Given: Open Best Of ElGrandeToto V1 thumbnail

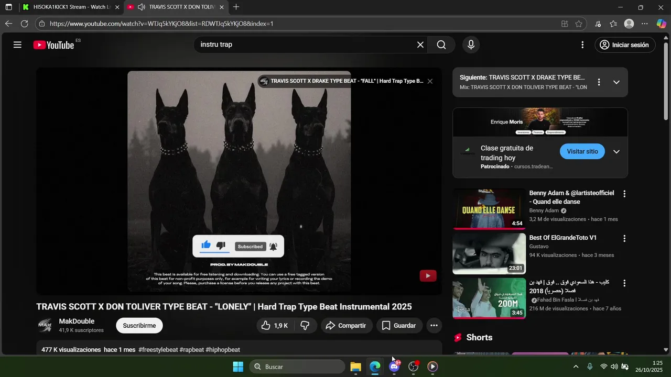Looking at the screenshot, I should click(489, 254).
